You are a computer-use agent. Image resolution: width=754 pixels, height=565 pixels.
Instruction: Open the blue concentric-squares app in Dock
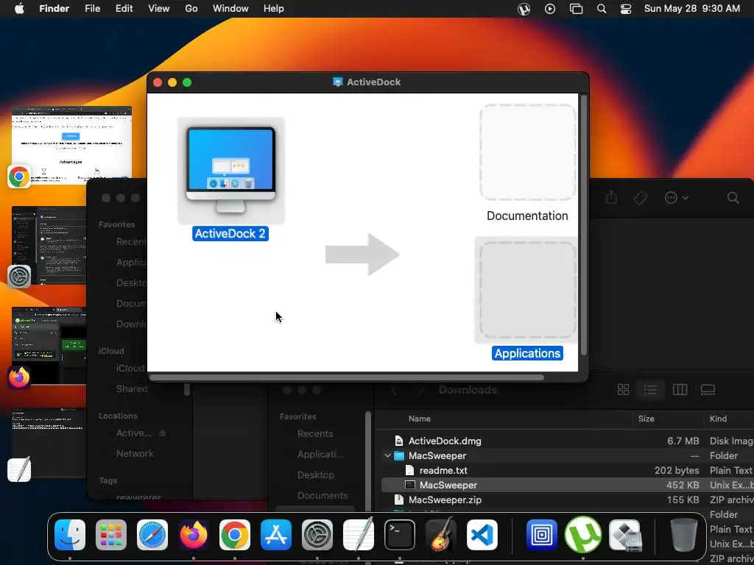pyautogui.click(x=541, y=535)
